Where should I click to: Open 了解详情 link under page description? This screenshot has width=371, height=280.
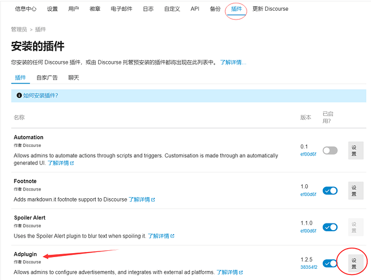[x=233, y=62]
